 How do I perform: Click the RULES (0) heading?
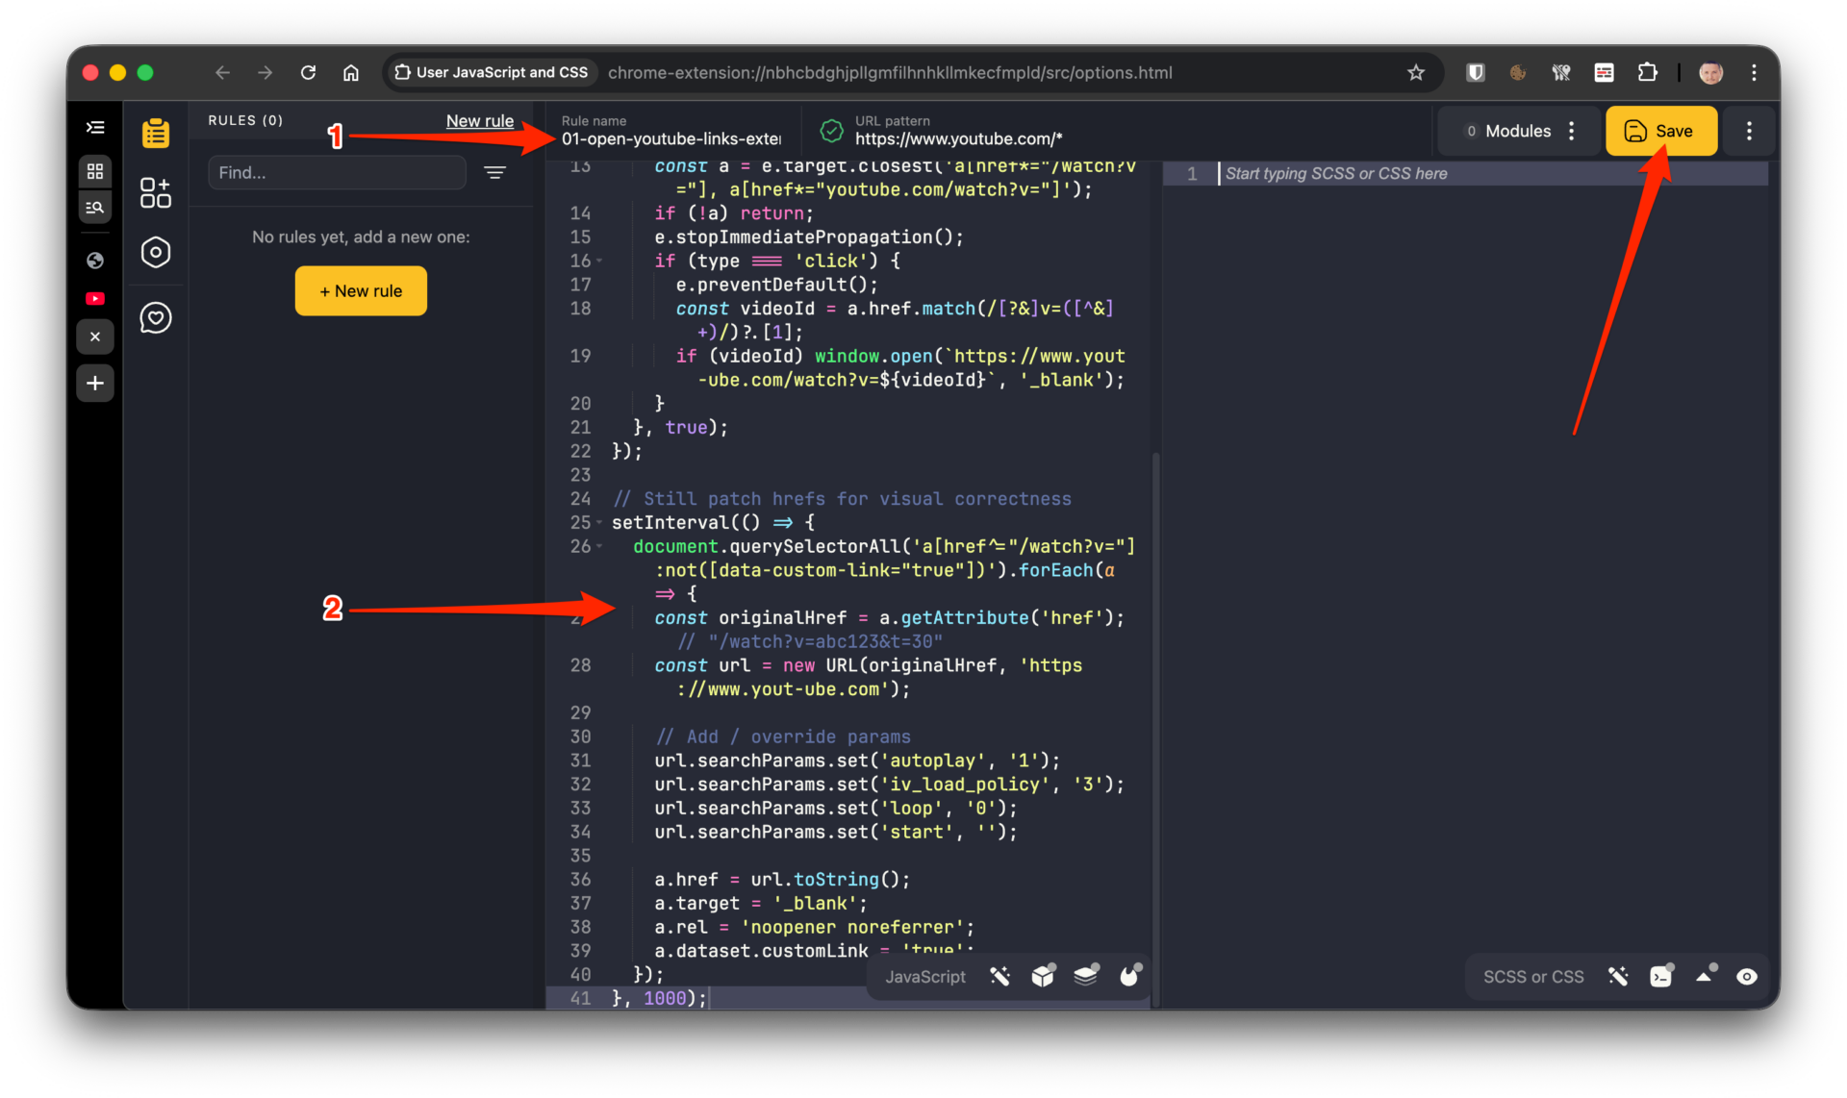point(245,121)
